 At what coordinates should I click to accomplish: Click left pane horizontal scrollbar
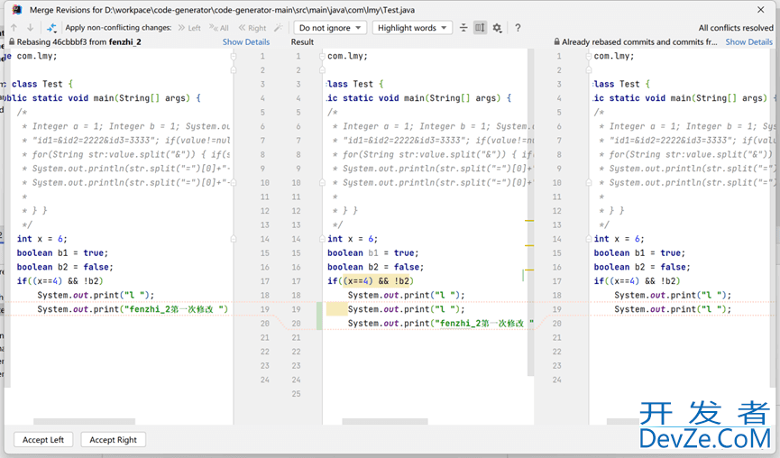(x=84, y=422)
